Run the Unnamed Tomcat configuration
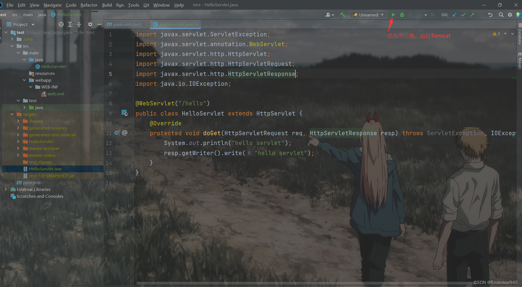This screenshot has width=522, height=287. coord(393,15)
